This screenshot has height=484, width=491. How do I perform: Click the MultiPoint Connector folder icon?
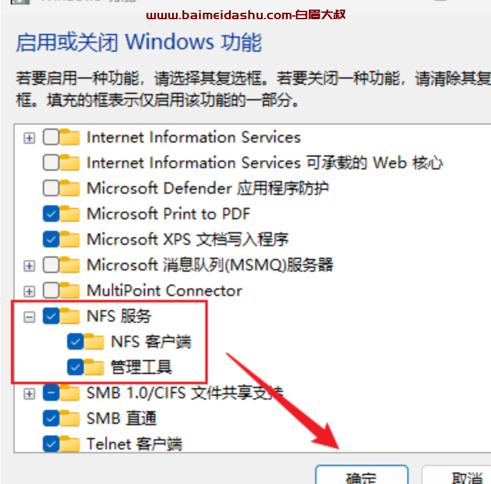[x=70, y=290]
